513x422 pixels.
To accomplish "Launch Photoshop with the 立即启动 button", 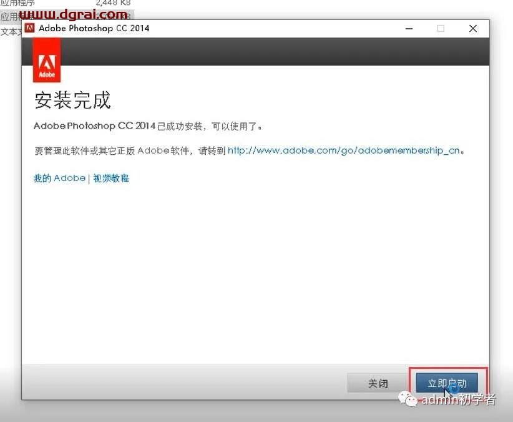I will [x=447, y=383].
